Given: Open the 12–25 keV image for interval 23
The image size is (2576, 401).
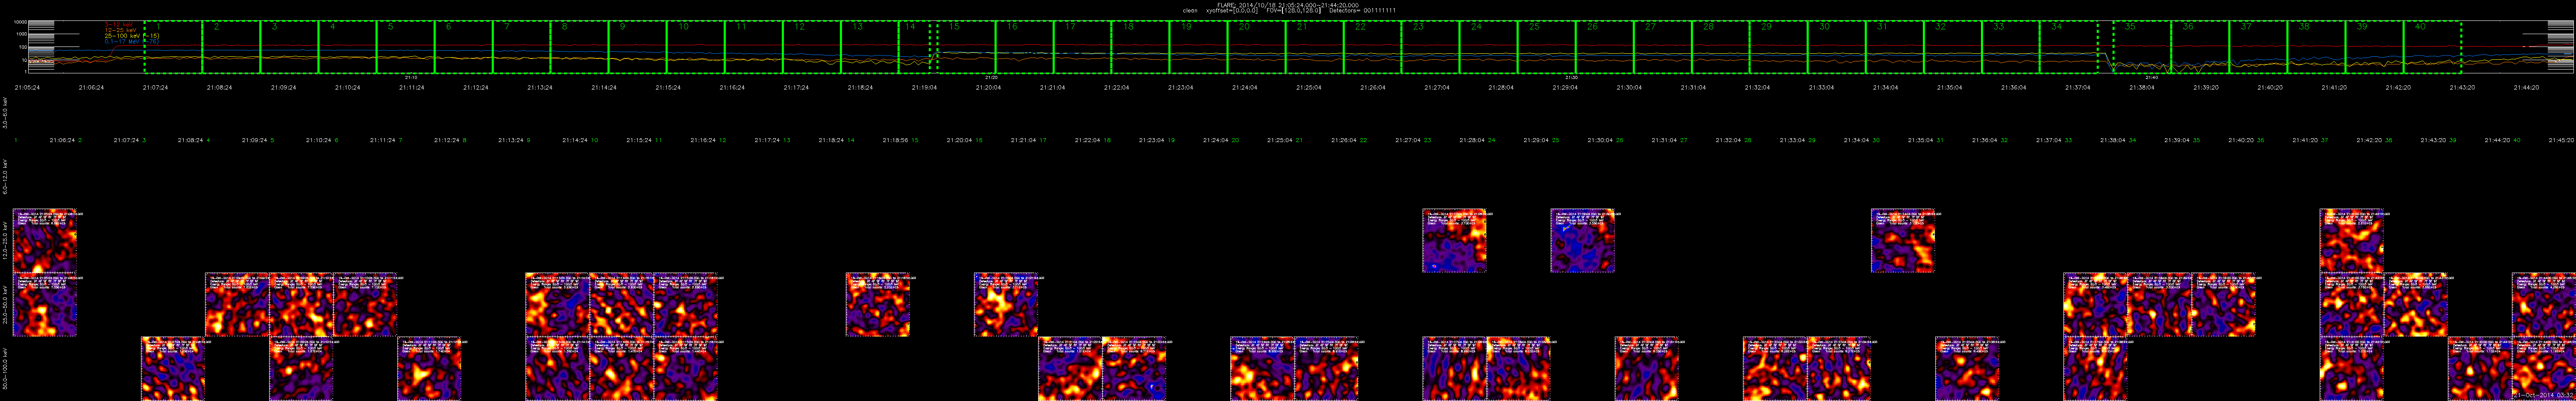Looking at the screenshot, I should pyautogui.click(x=1454, y=241).
